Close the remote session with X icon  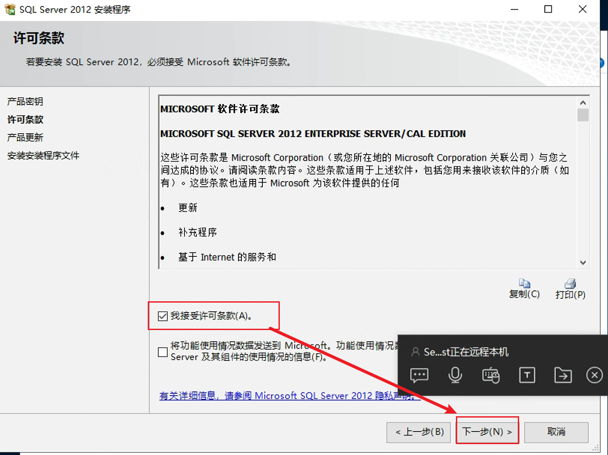594,375
